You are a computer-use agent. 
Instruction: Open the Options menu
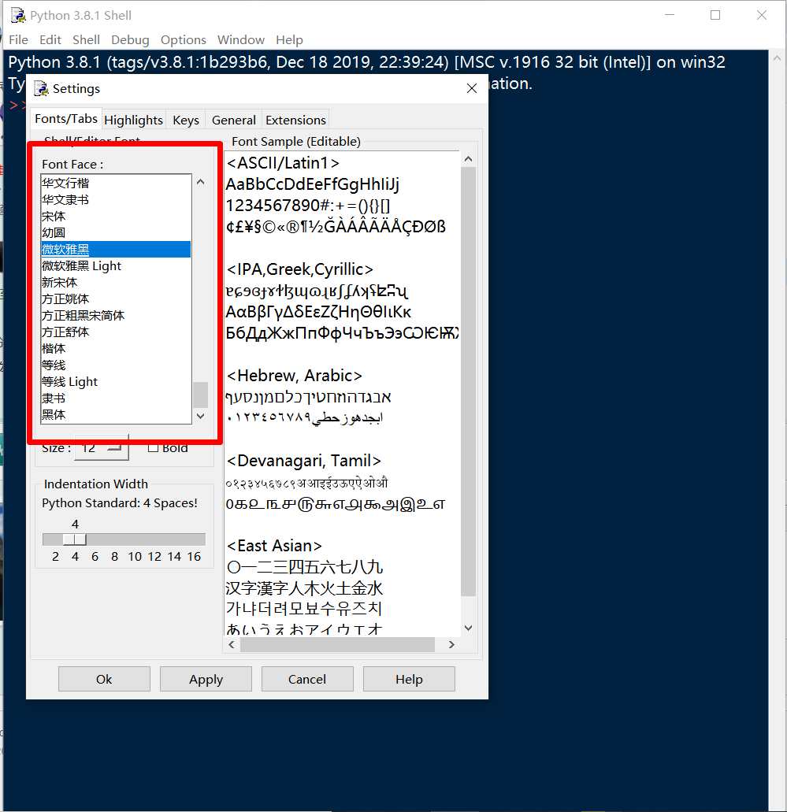[x=184, y=39]
